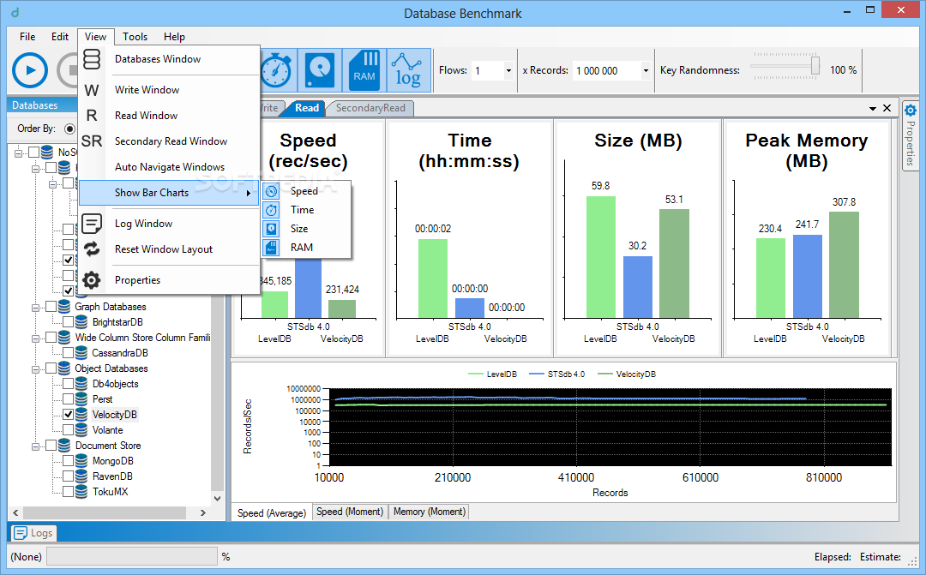Select the Read tab
Viewport: 926px width, 575px height.
[306, 108]
